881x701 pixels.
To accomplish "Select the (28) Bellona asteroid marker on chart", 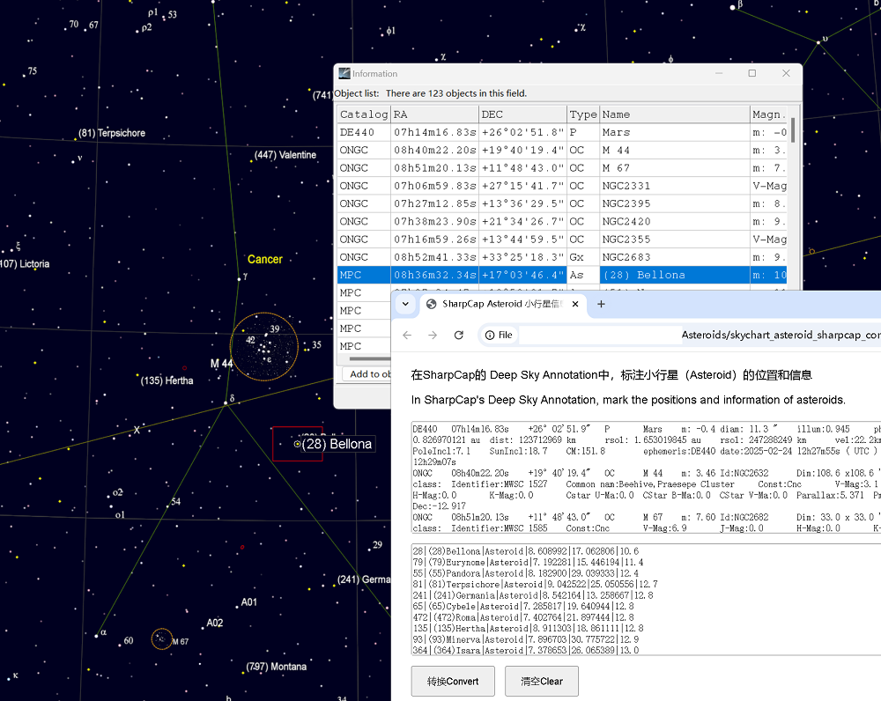I will pyautogui.click(x=297, y=445).
